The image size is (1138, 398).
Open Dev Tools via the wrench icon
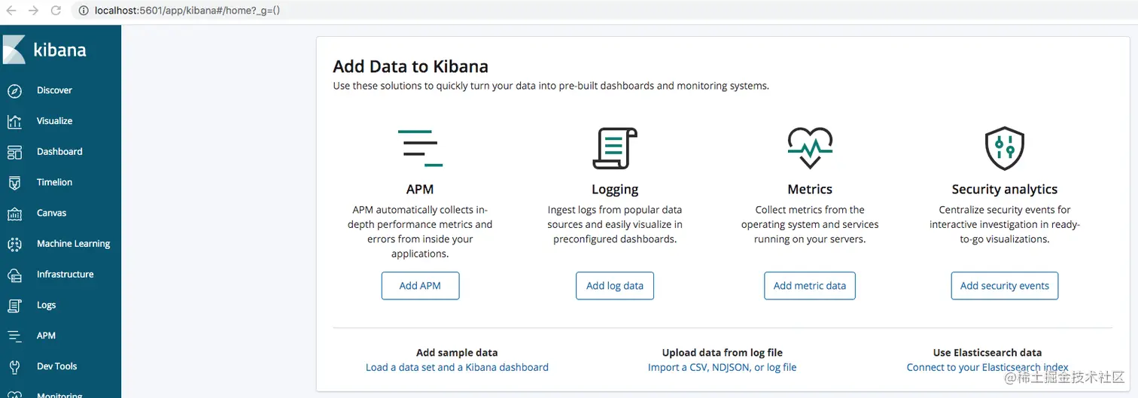tap(14, 367)
